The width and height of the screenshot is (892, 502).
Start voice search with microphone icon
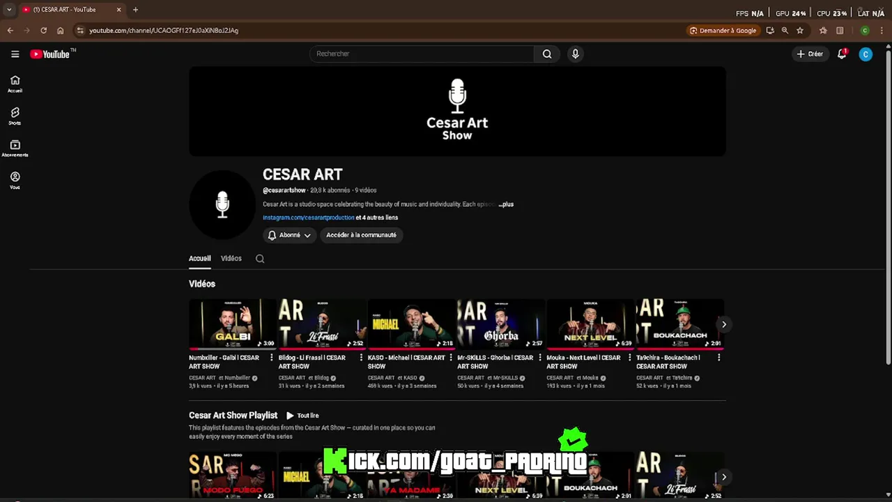click(575, 54)
